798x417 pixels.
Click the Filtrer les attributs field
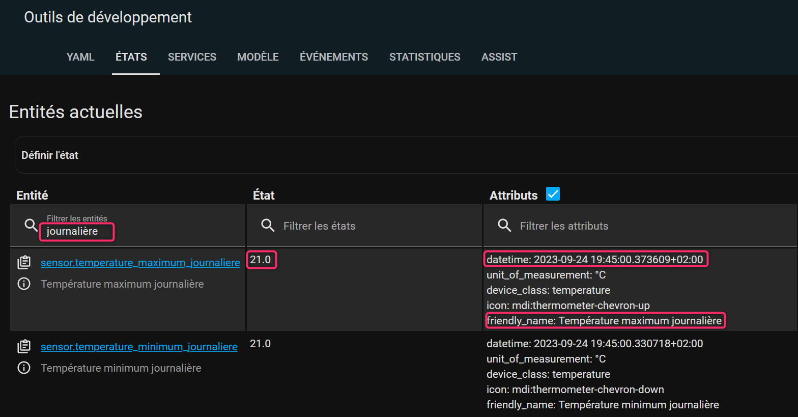click(636, 226)
